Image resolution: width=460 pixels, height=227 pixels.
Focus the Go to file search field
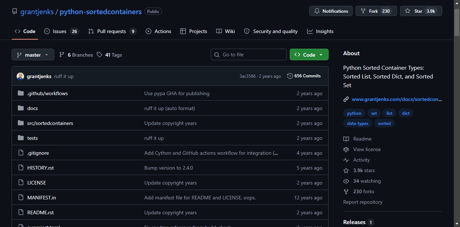point(249,54)
